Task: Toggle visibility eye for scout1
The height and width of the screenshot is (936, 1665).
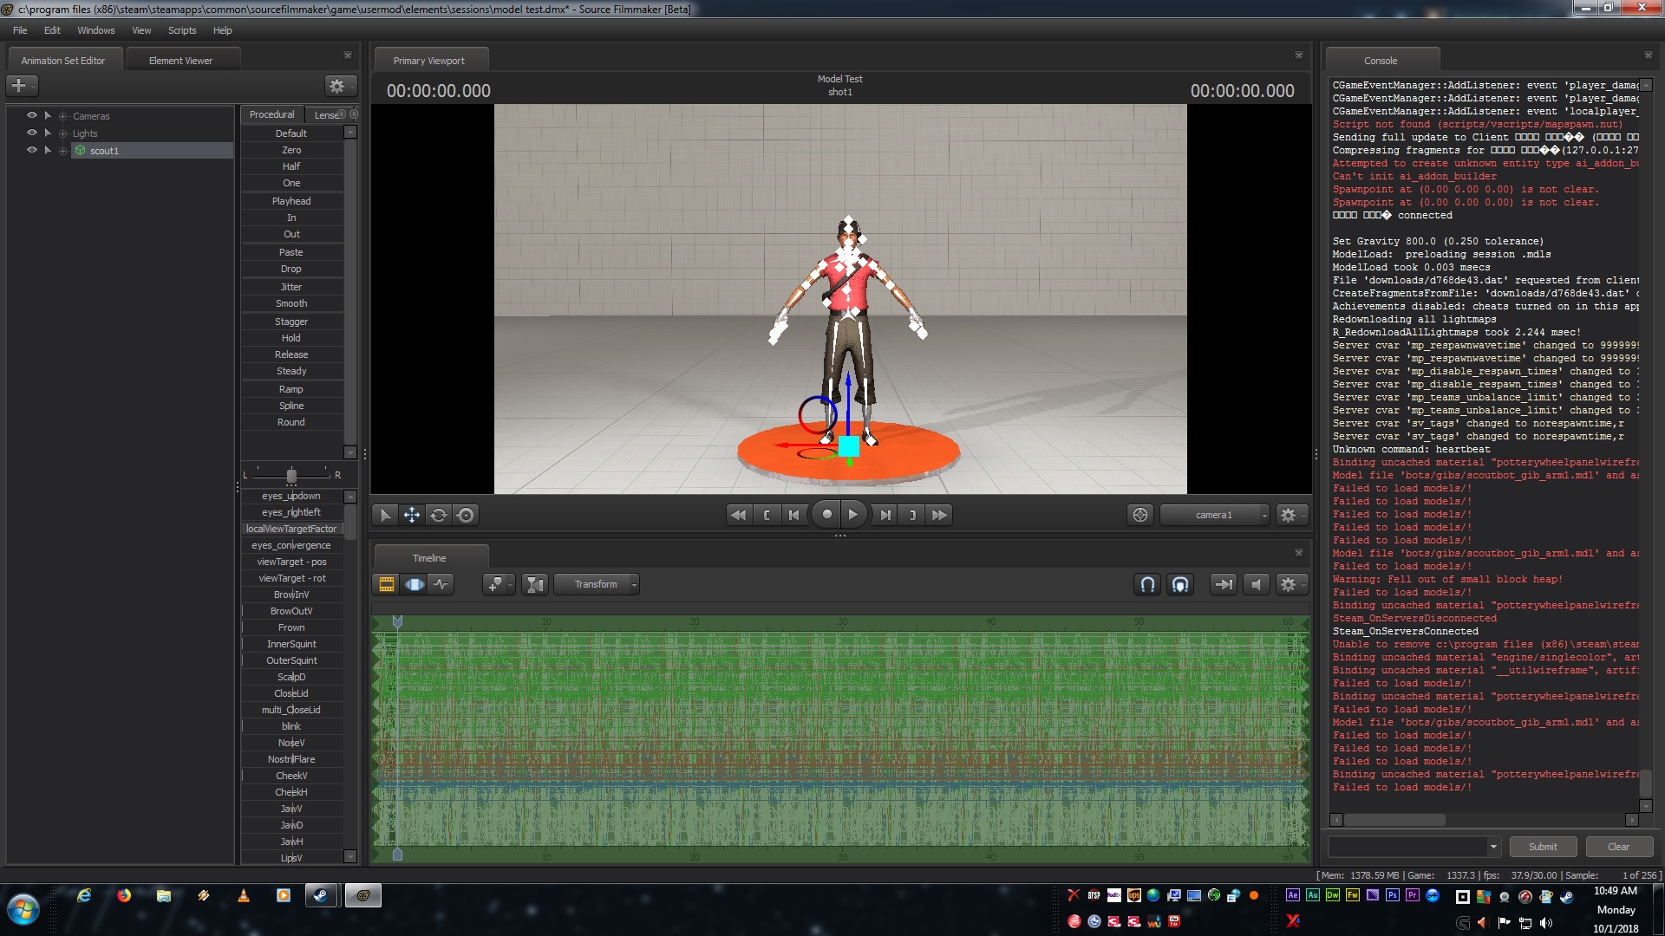Action: pos(32,150)
